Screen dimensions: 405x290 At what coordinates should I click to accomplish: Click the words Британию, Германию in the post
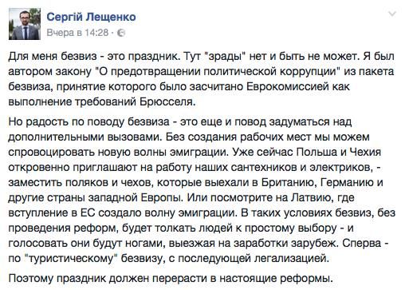317,182
